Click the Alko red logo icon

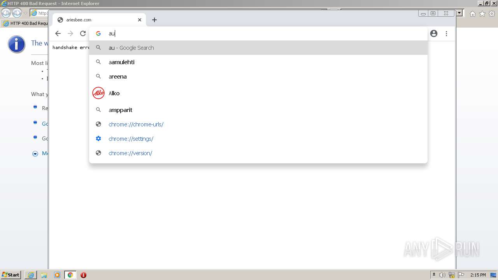98,93
